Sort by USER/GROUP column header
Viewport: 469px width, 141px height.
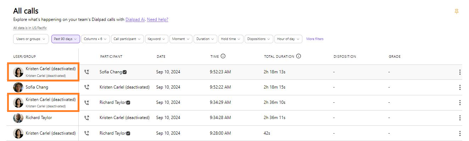[24, 57]
